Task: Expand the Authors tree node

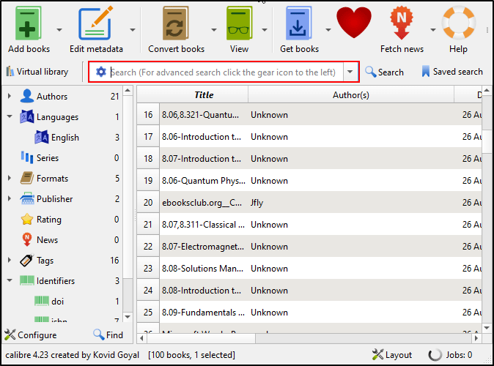Action: [x=9, y=96]
